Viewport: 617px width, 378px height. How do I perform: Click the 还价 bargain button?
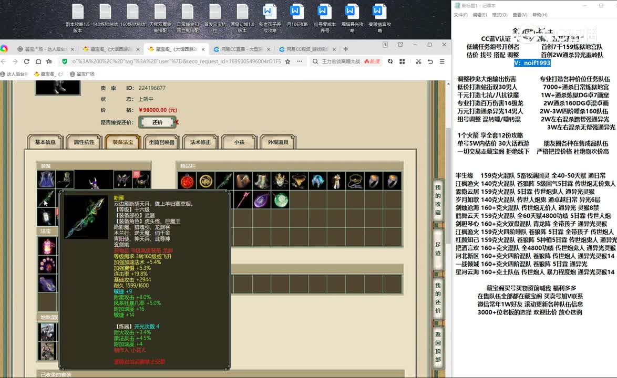pos(157,122)
